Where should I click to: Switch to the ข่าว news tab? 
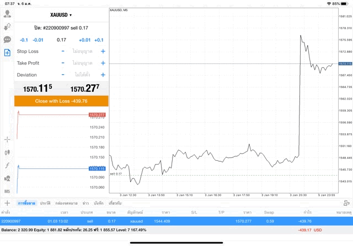(85, 203)
